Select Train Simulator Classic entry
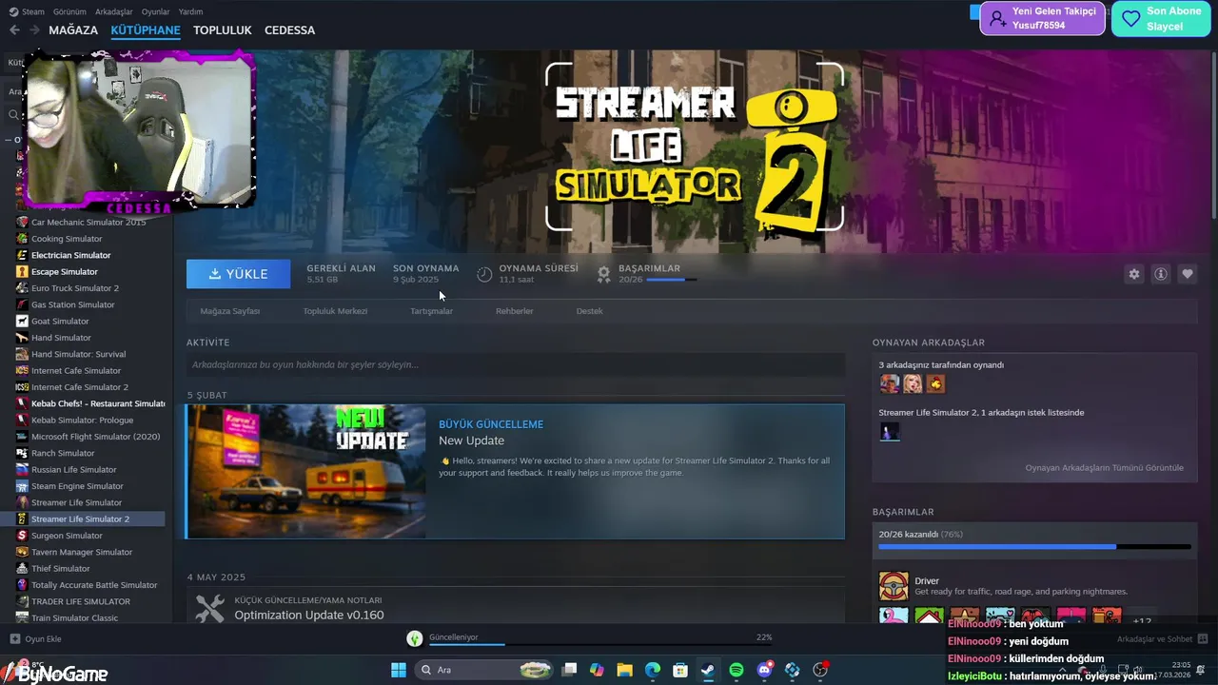 tap(74, 618)
